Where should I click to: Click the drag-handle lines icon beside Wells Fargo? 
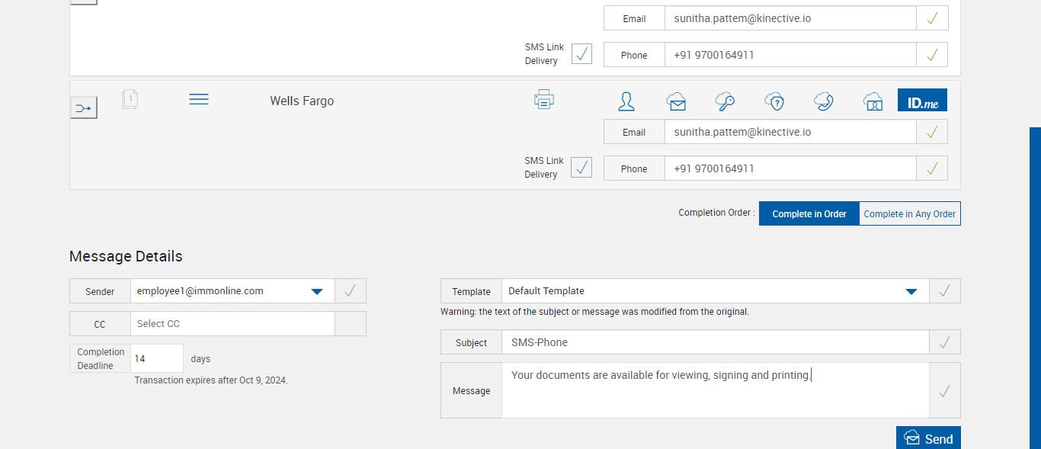pos(199,100)
